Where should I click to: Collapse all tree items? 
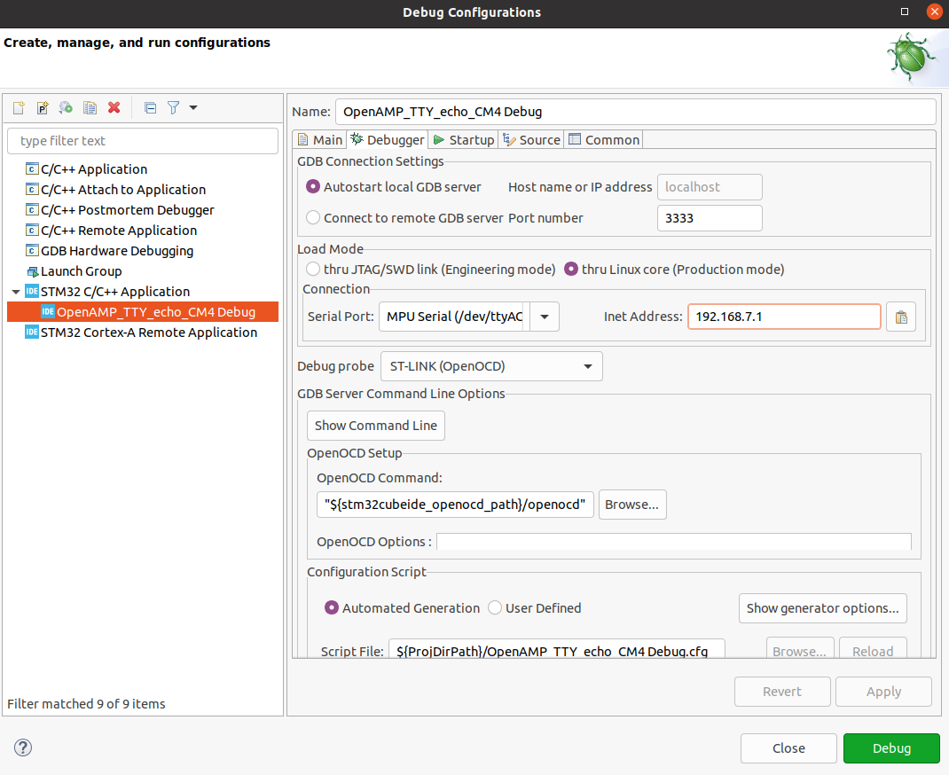[150, 107]
